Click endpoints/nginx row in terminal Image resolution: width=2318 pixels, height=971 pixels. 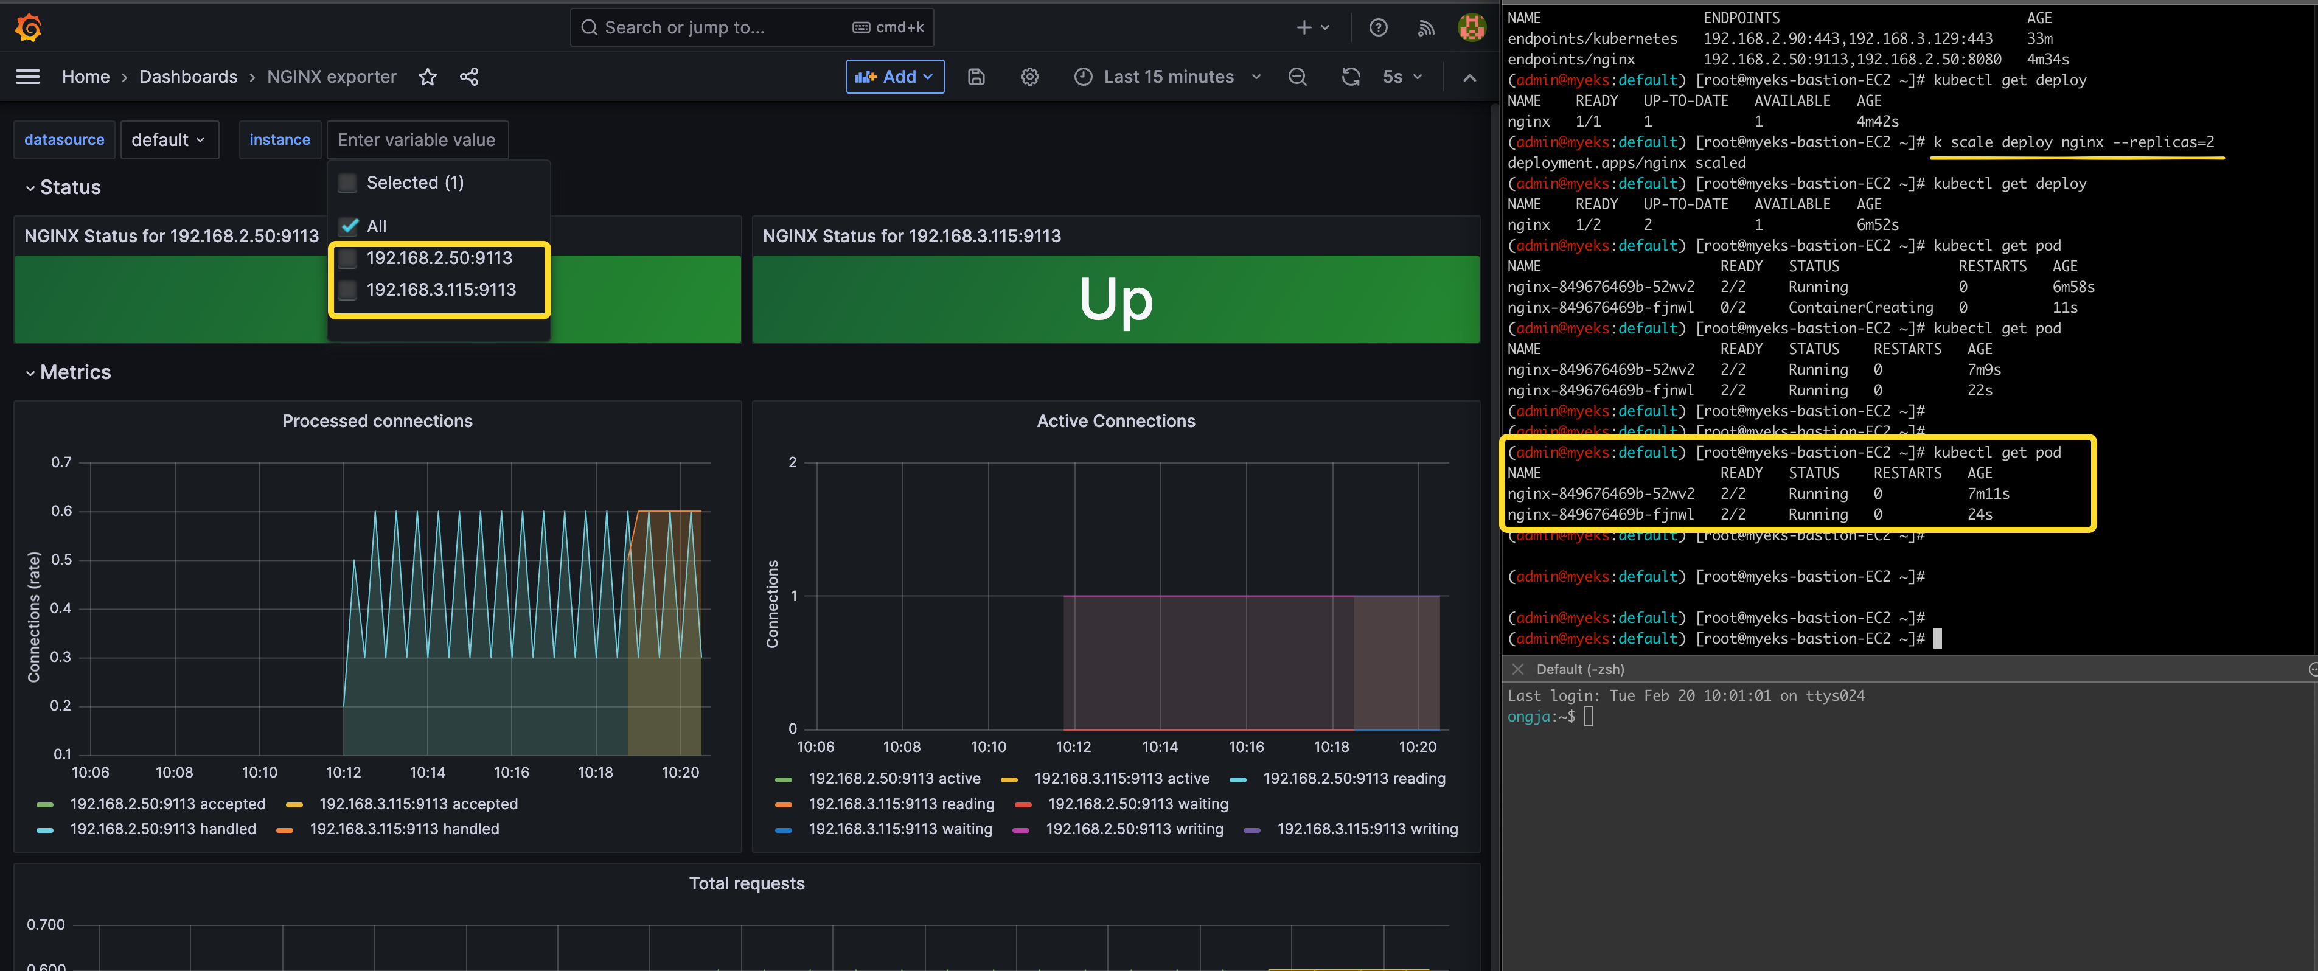click(1788, 60)
